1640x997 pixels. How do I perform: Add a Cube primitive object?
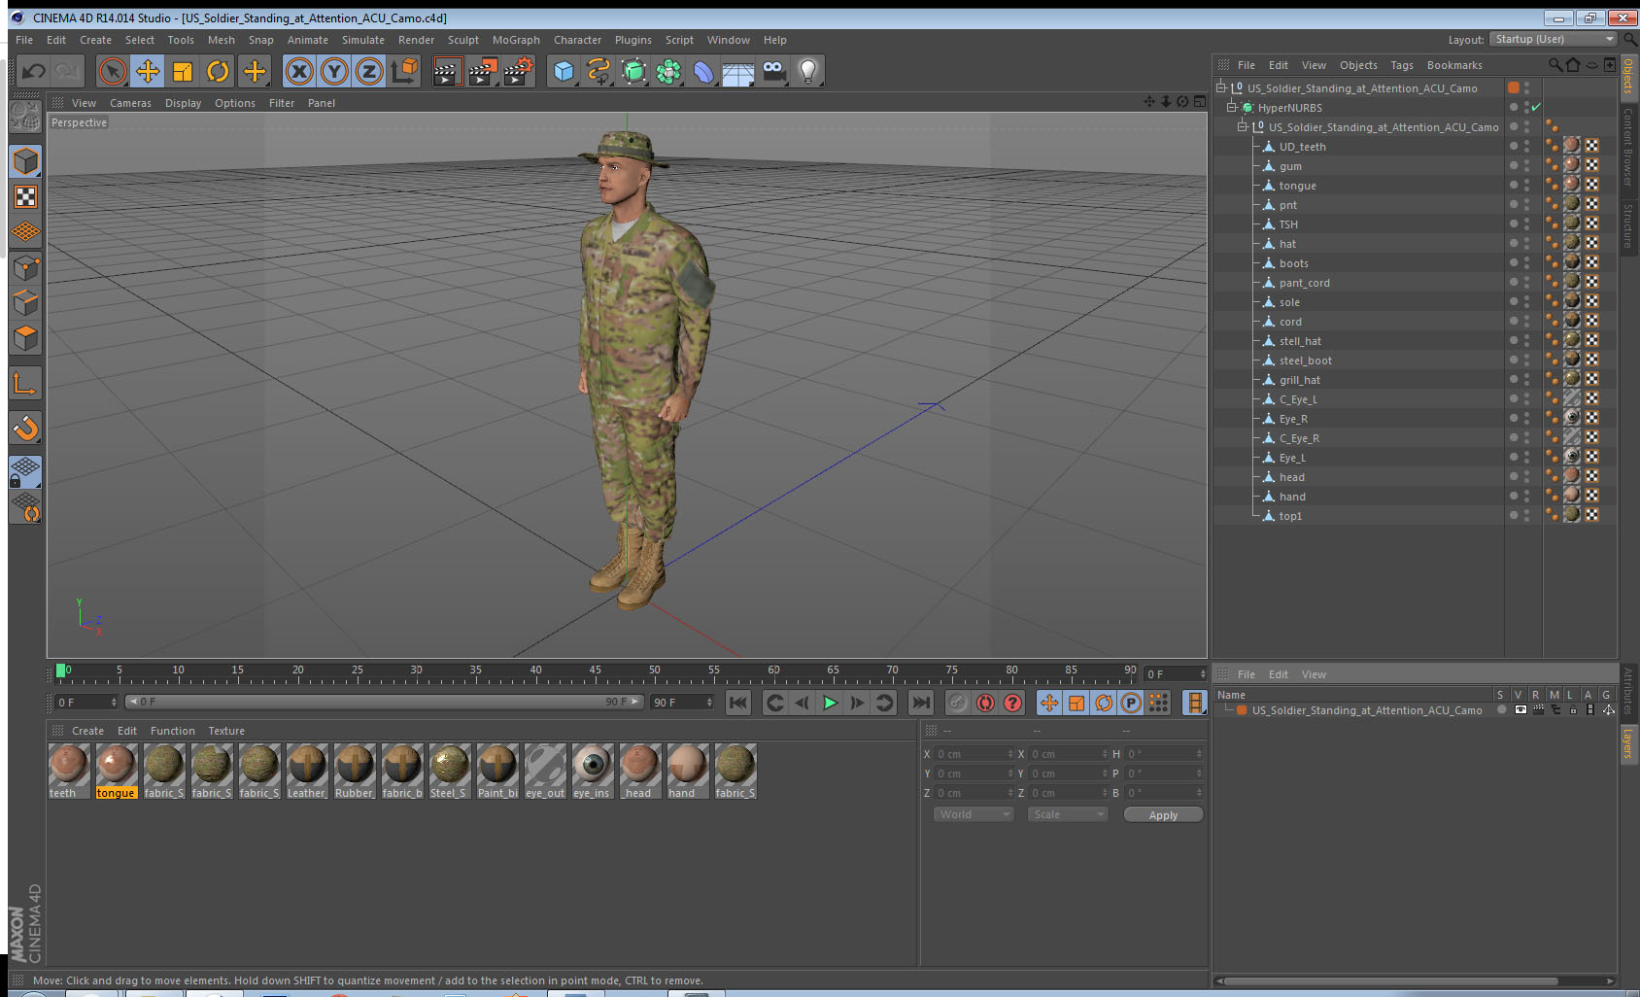pyautogui.click(x=564, y=71)
